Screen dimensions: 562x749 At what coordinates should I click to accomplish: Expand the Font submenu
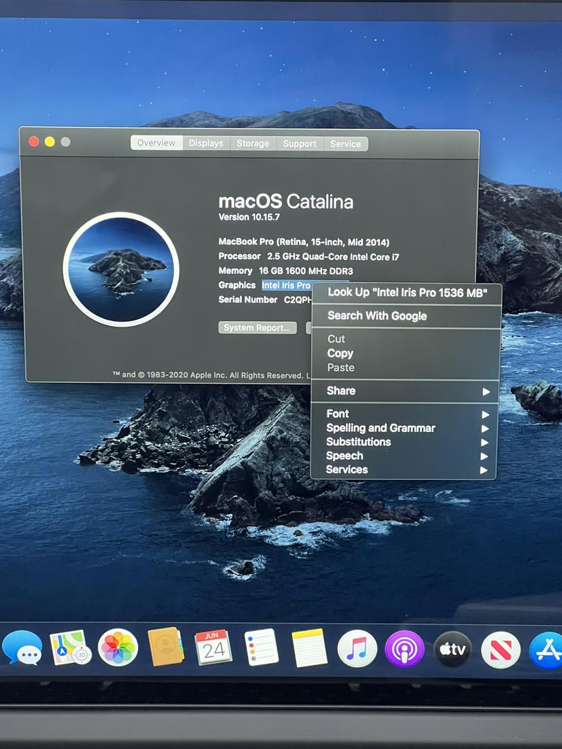(x=405, y=413)
